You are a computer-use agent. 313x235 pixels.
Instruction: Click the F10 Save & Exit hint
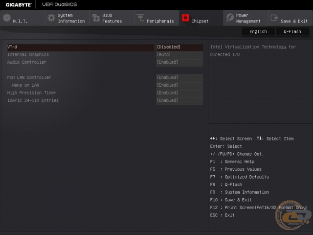231,200
